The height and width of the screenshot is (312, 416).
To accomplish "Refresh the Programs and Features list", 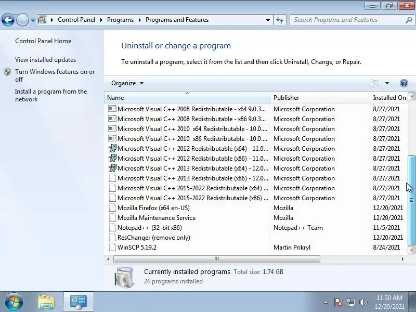I will (280, 20).
